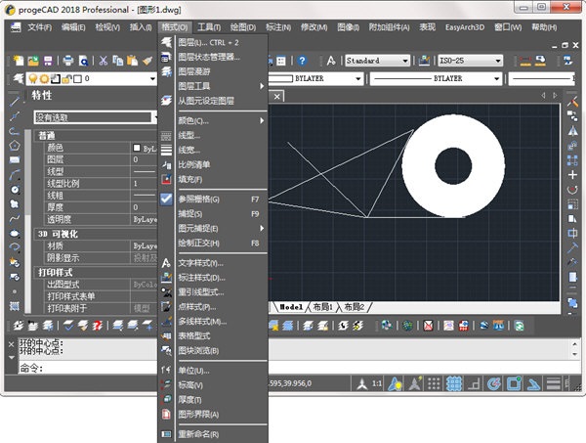The width and height of the screenshot is (586, 443).
Task: Open the Layer manager icon beside layer list
Action: point(18,78)
